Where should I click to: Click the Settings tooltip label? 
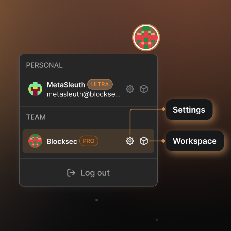[x=189, y=110]
